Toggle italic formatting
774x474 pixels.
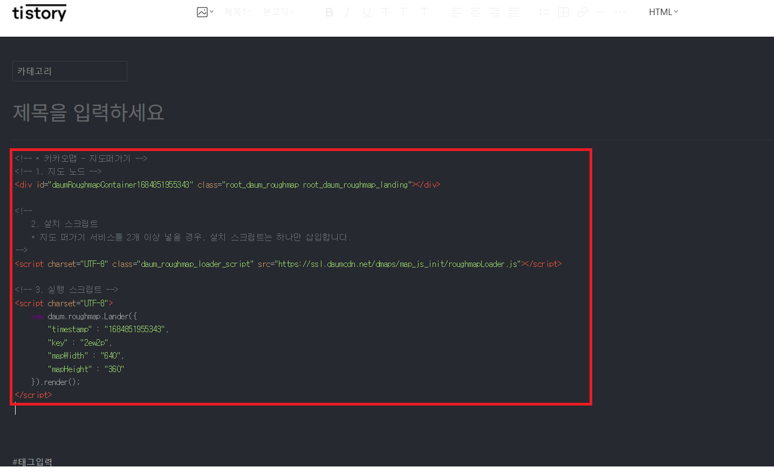coord(347,12)
